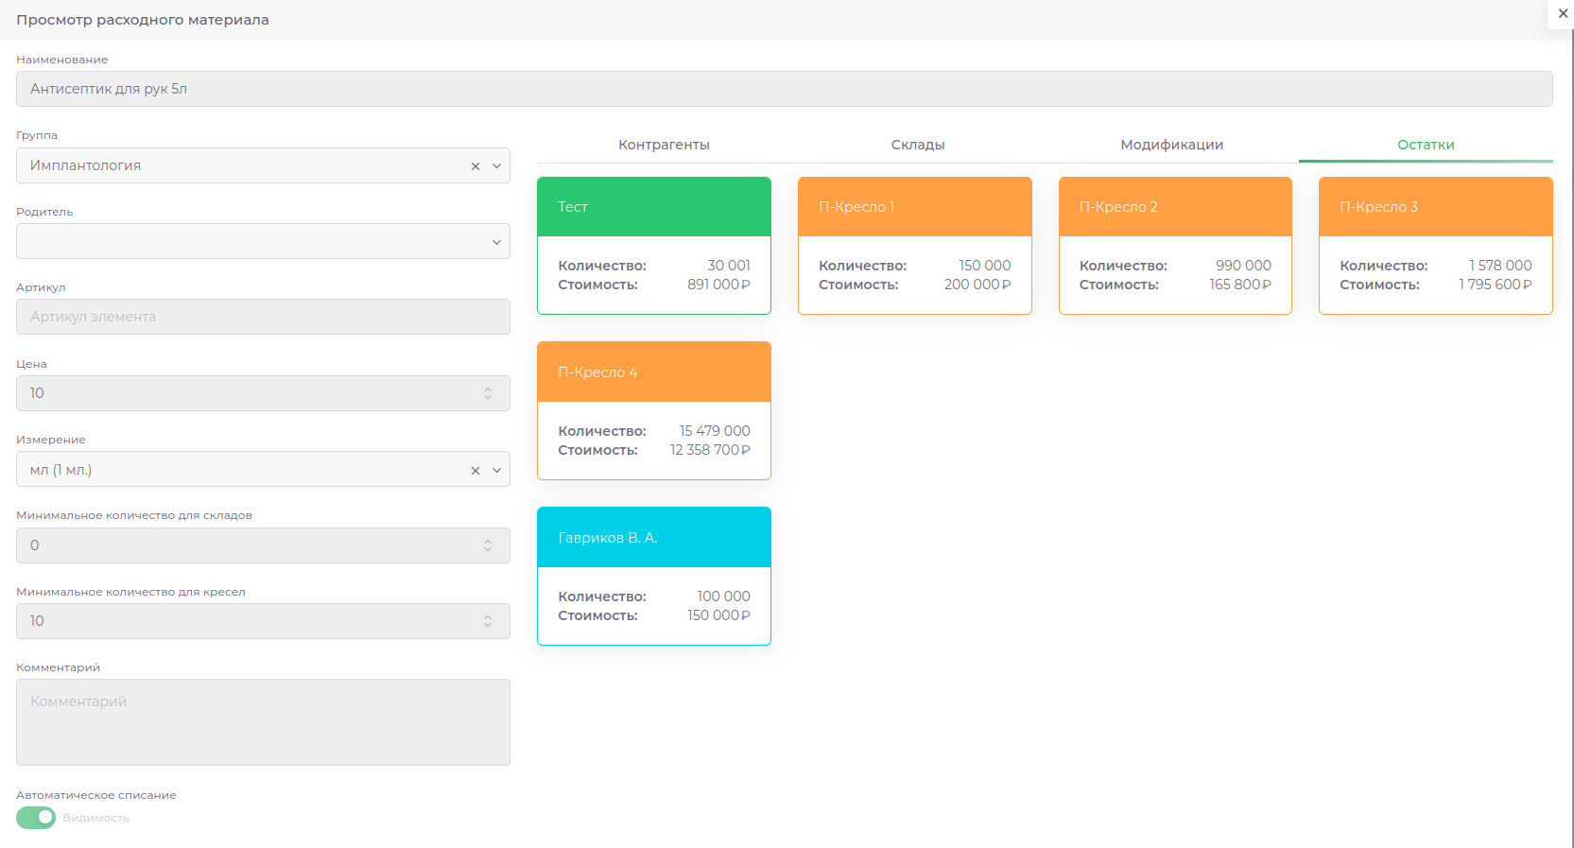The width and height of the screenshot is (1574, 848).
Task: Click the П-Кресло 4 card header
Action: pos(653,372)
